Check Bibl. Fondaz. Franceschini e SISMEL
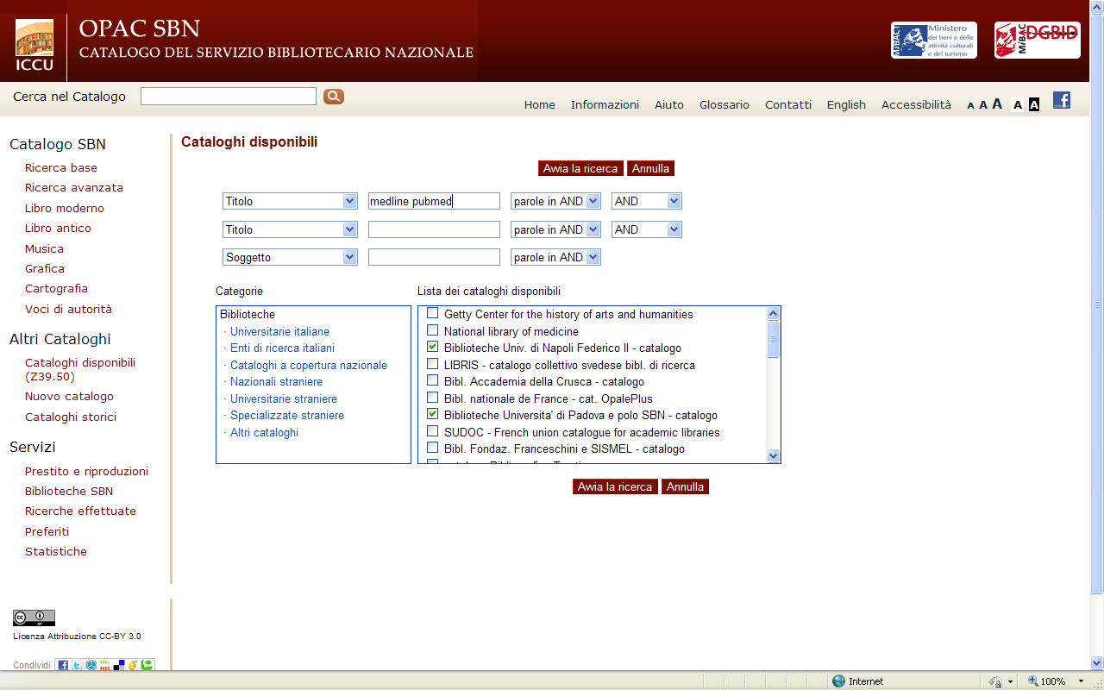The height and width of the screenshot is (690, 1104). (433, 448)
